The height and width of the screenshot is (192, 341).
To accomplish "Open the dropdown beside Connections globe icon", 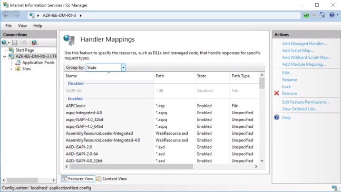I will click(8, 43).
